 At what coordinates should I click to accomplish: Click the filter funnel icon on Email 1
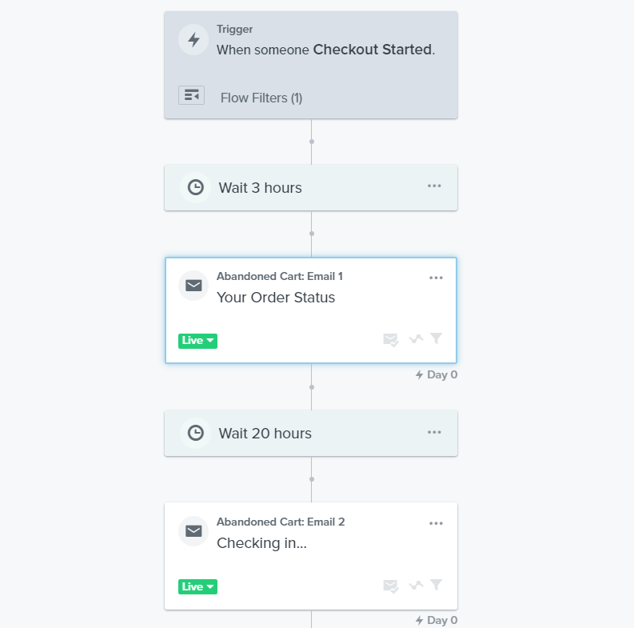pyautogui.click(x=437, y=338)
